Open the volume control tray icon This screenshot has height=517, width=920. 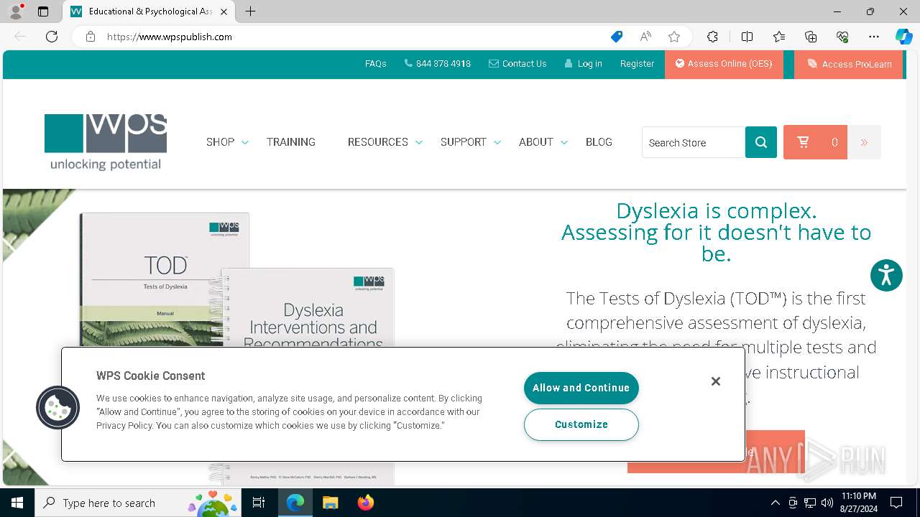827,503
